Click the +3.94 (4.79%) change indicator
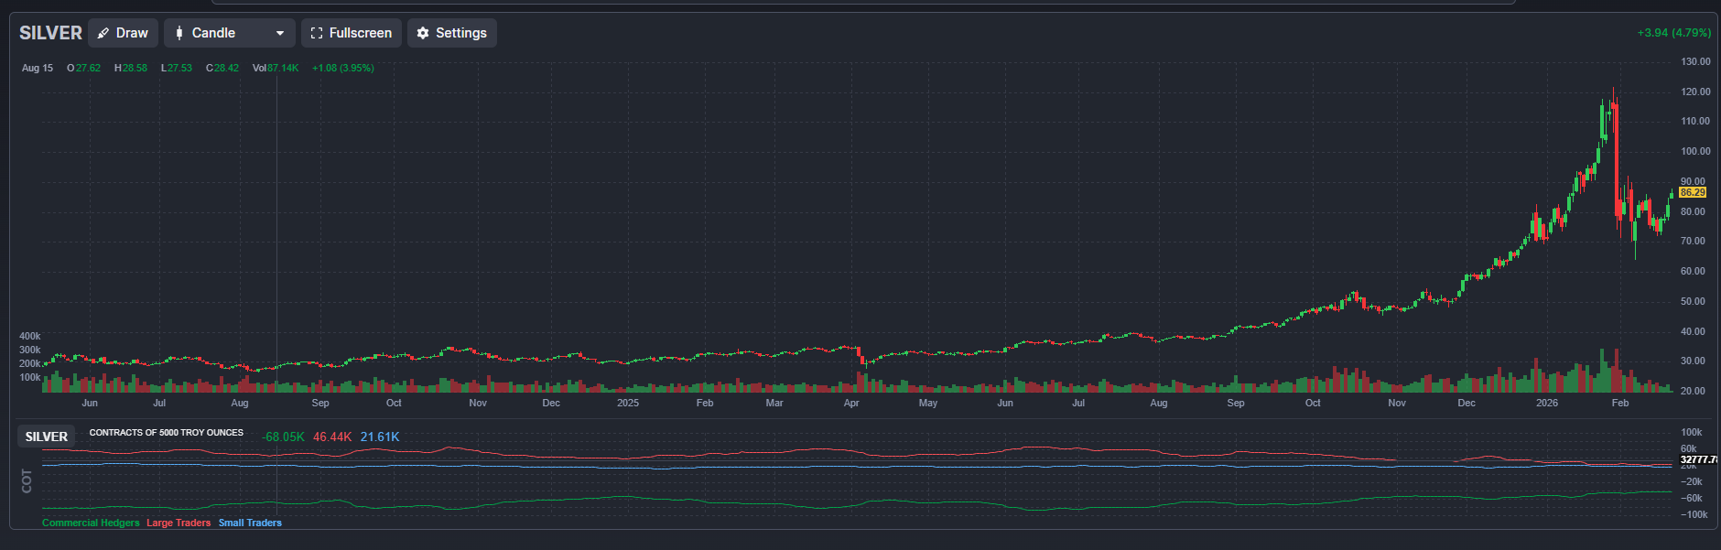Image resolution: width=1721 pixels, height=550 pixels. (1673, 32)
